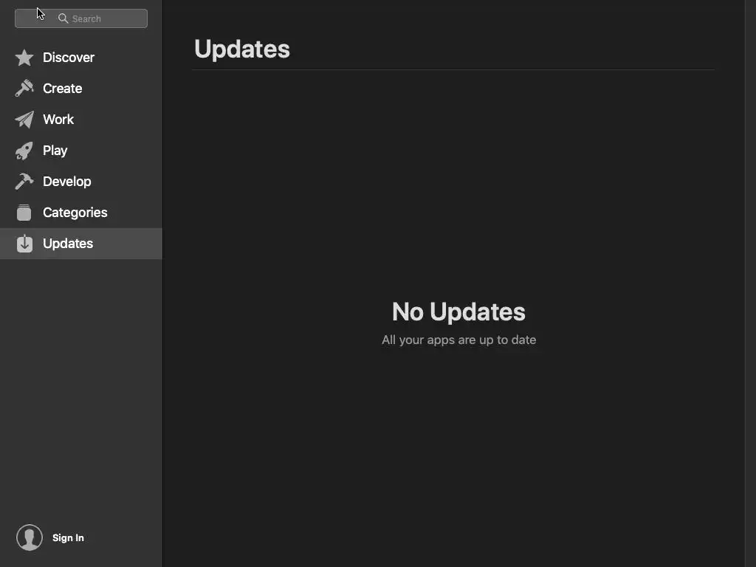Click the Sign In text link

tap(68, 537)
